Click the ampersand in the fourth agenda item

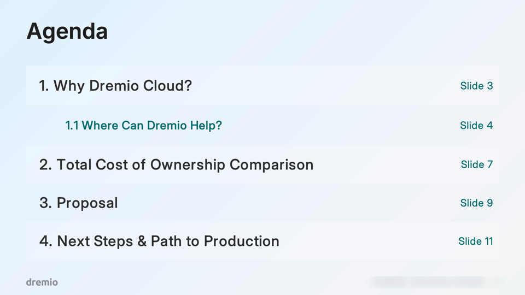point(142,241)
